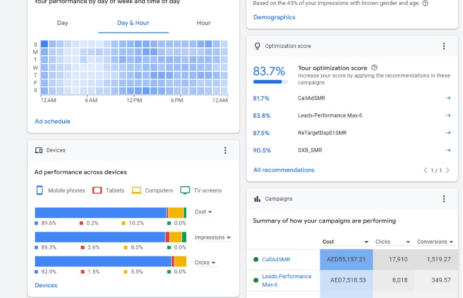This screenshot has width=463, height=298.
Task: Click the Sunday 12 AM heatmap cell
Action: [x=45, y=44]
